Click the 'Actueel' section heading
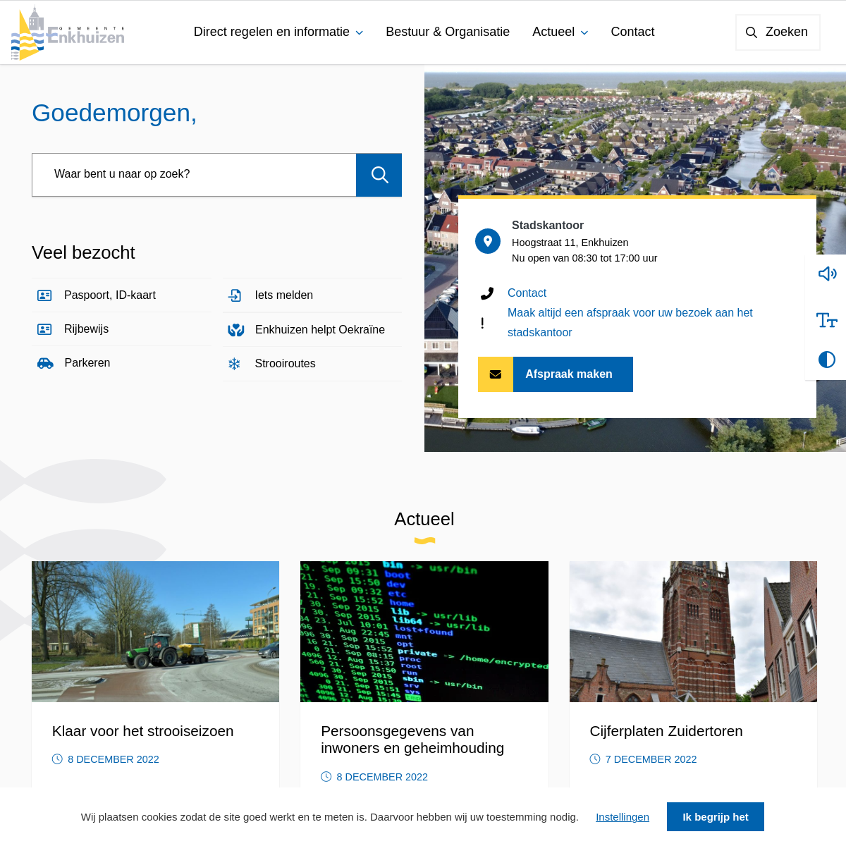This screenshot has height=846, width=846. [x=424, y=519]
